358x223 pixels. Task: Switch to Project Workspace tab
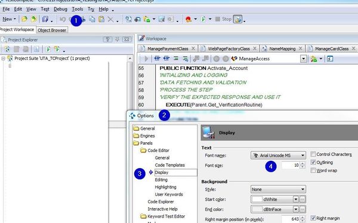(x=17, y=30)
